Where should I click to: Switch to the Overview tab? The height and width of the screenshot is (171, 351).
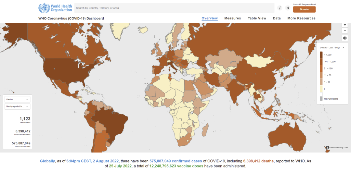pyautogui.click(x=210, y=18)
